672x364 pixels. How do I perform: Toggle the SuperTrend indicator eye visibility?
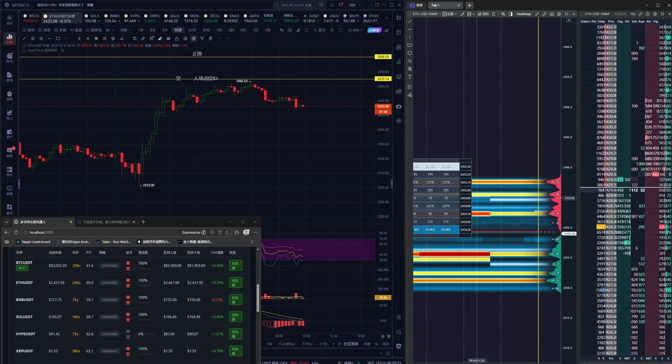(62, 51)
